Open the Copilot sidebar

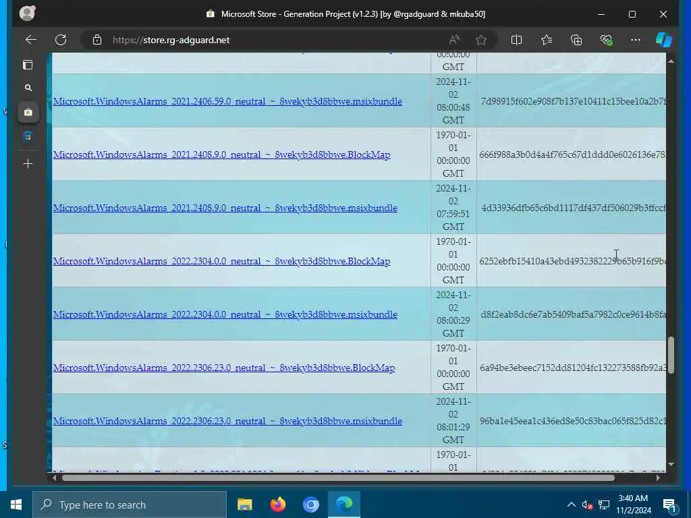pyautogui.click(x=664, y=40)
